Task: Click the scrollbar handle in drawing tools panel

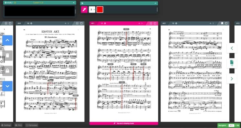Action: (x=157, y=10)
